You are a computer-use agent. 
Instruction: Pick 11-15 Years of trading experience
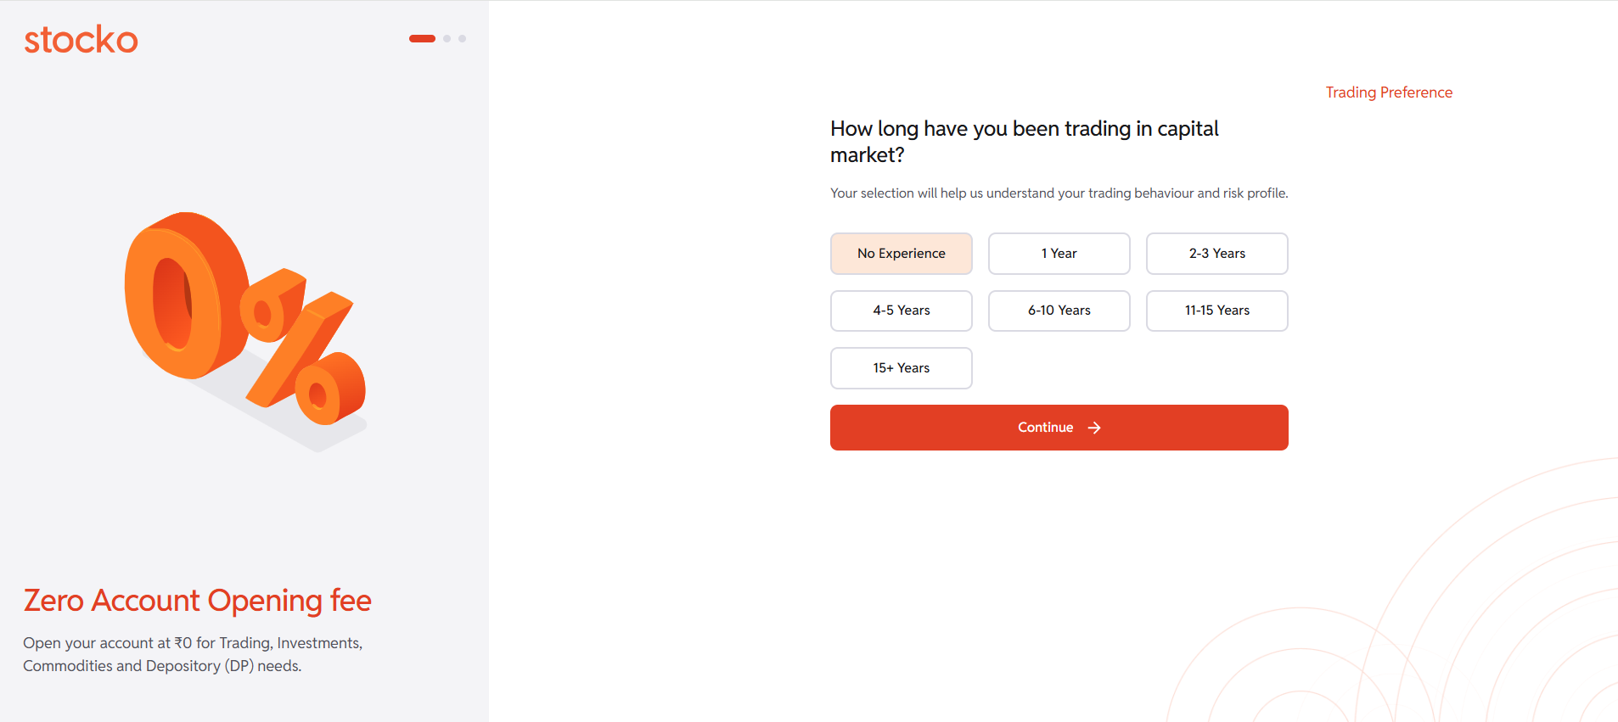tap(1216, 311)
